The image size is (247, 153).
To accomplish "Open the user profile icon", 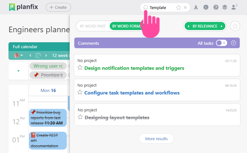I will (234, 7).
